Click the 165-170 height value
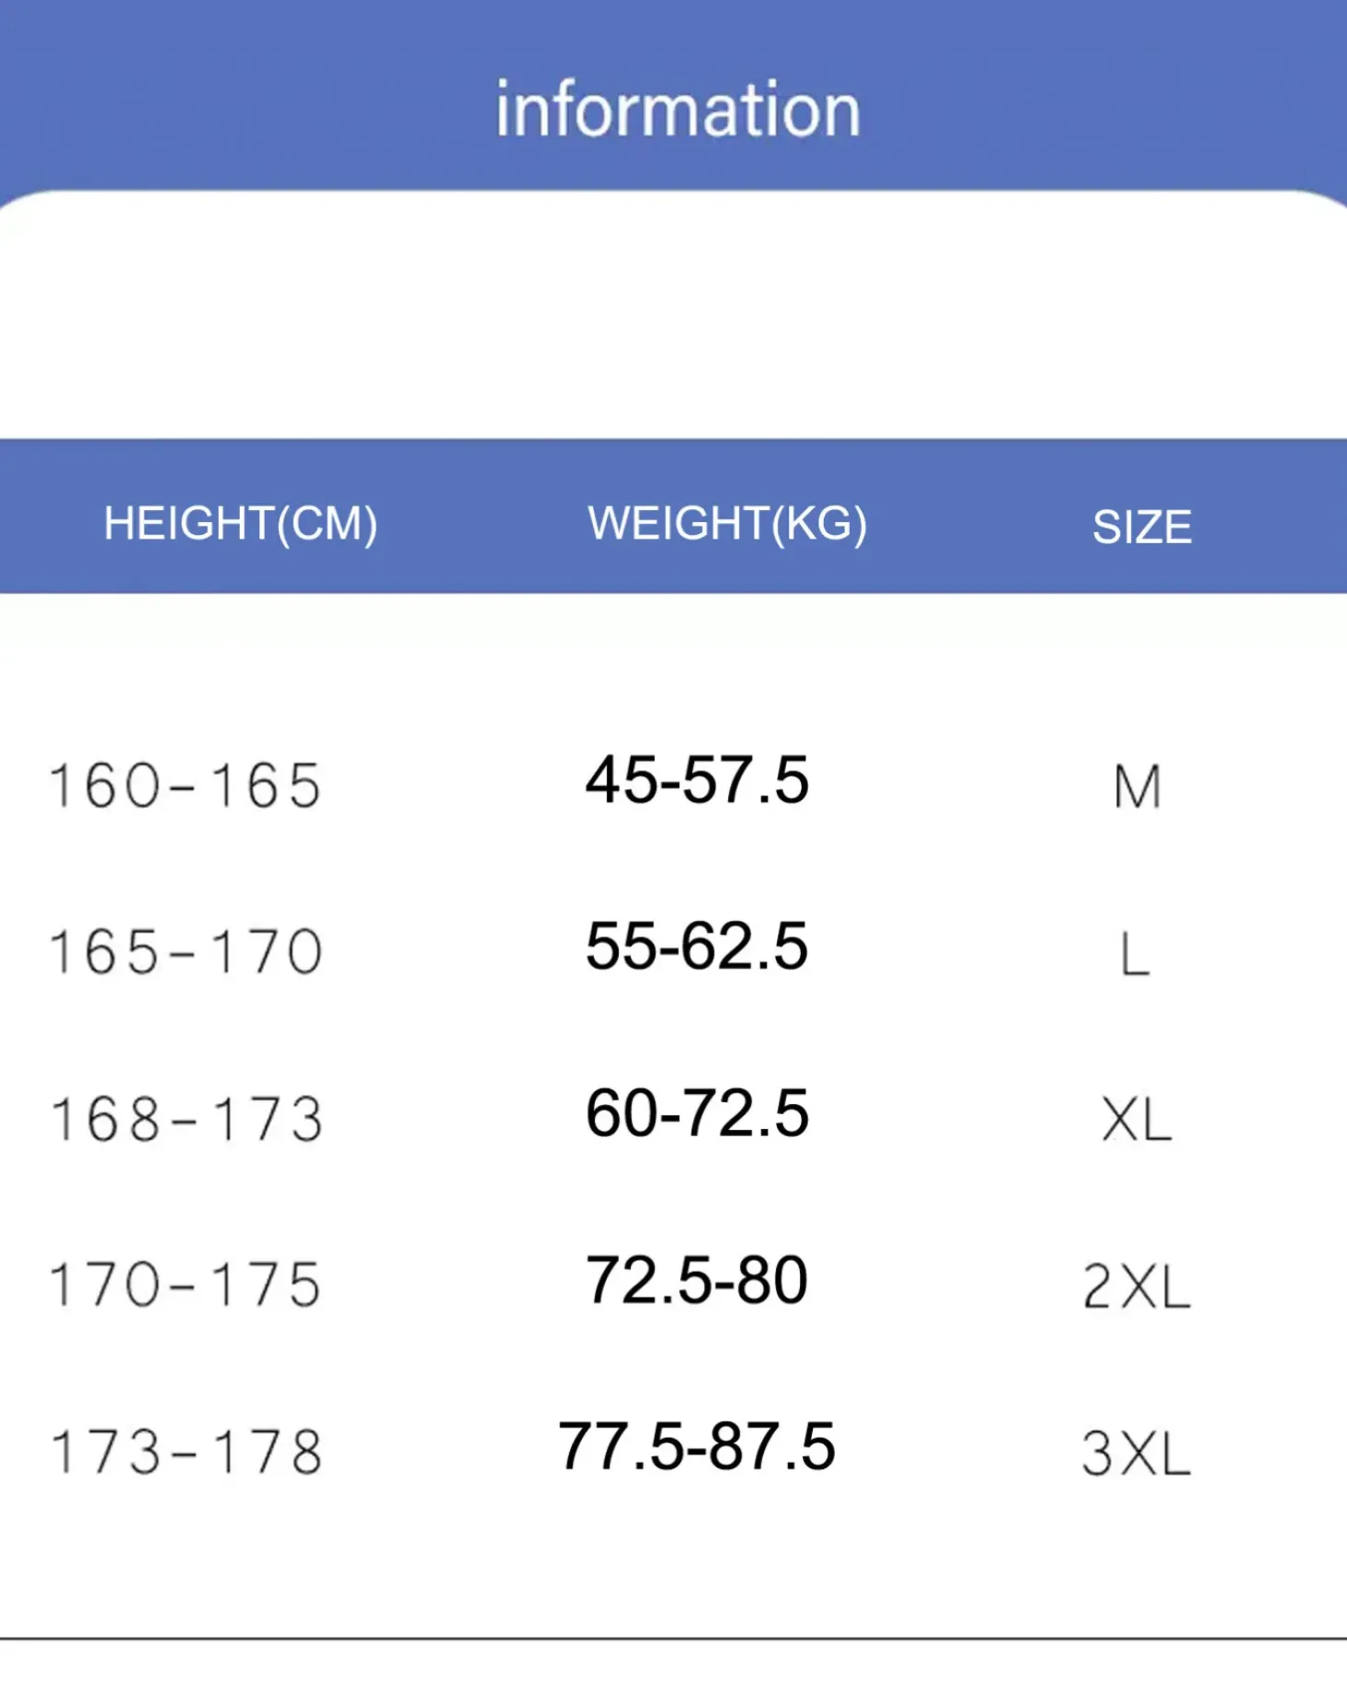The height and width of the screenshot is (1685, 1347). point(185,953)
